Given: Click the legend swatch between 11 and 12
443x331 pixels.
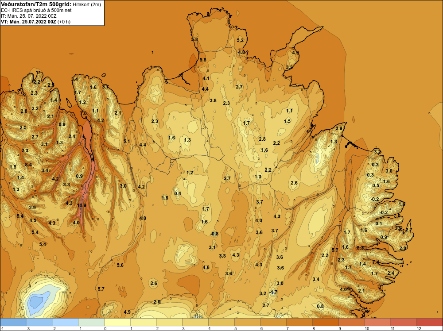Looking at the screenshot, I should pos(404,322).
